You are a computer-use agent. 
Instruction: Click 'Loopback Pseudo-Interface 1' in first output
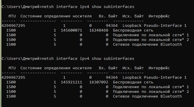(x=155, y=26)
